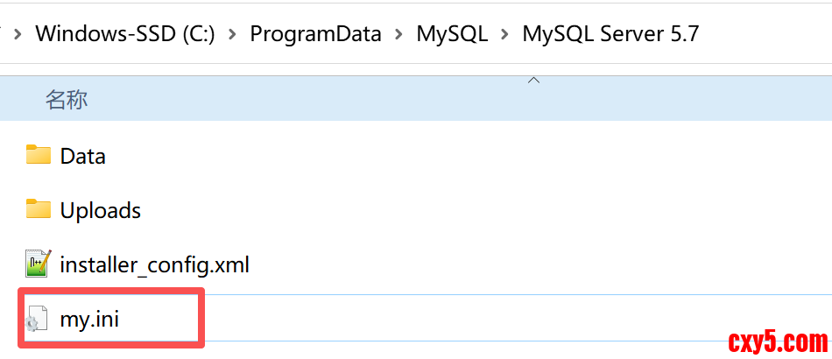832x359 pixels.
Task: Expand the chevron before Windows-SSD (C:)
Action: click(18, 34)
